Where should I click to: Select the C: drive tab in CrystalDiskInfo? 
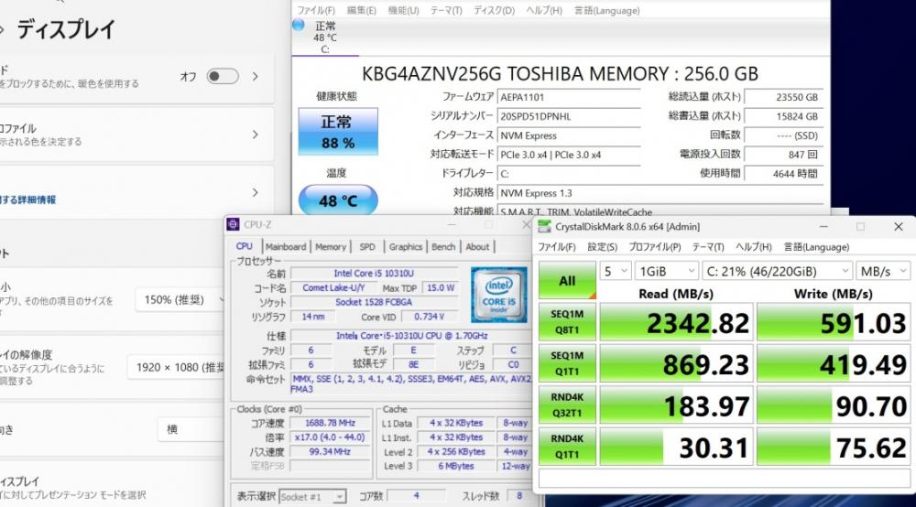[x=325, y=38]
